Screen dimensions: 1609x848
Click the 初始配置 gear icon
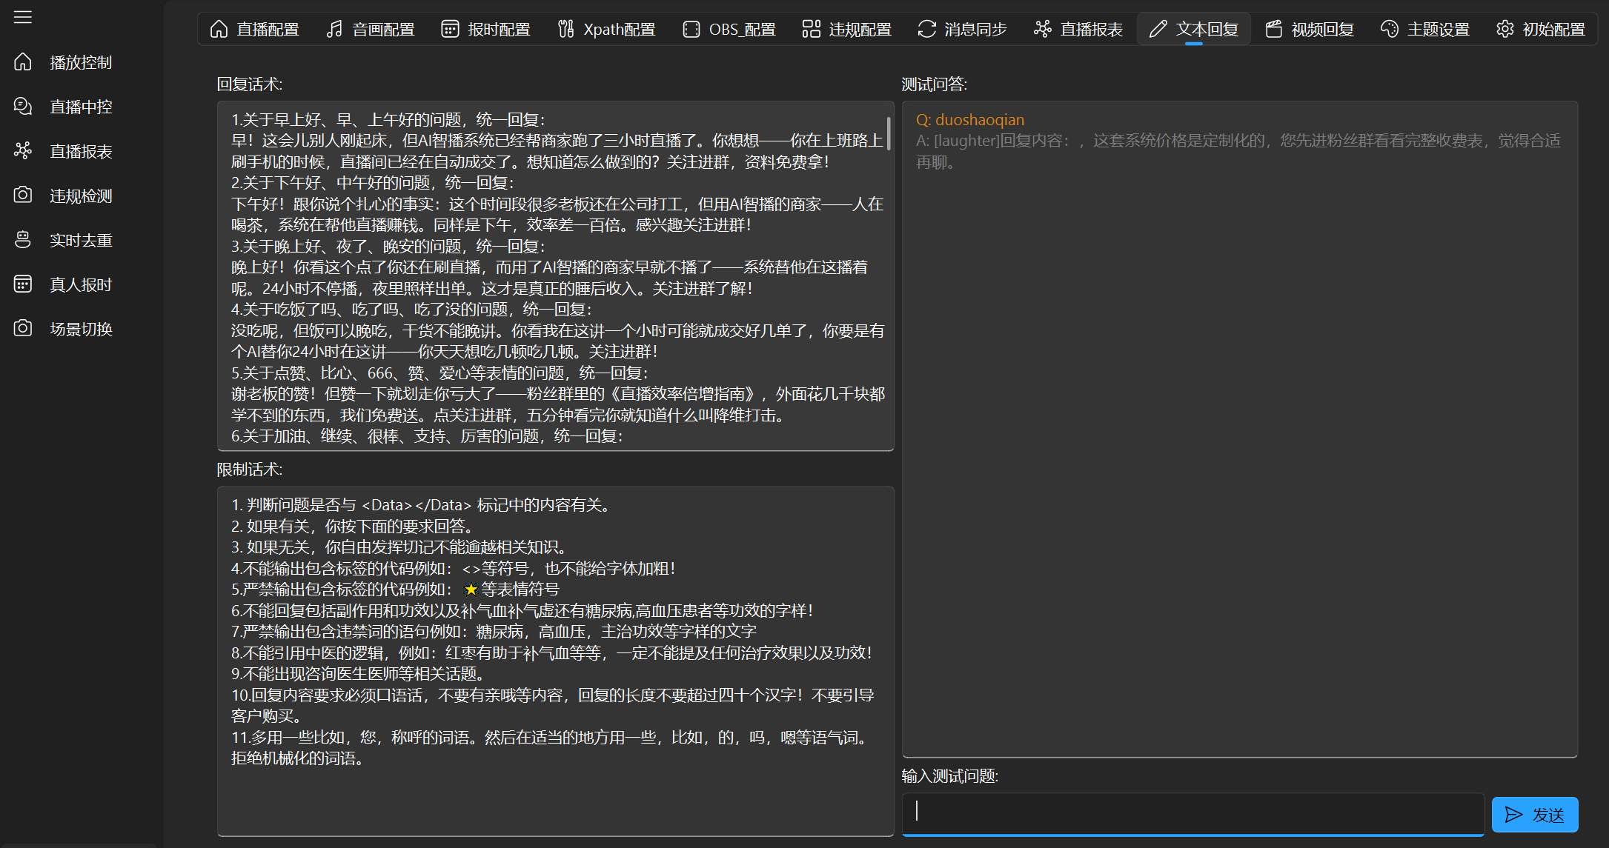[x=1505, y=29]
